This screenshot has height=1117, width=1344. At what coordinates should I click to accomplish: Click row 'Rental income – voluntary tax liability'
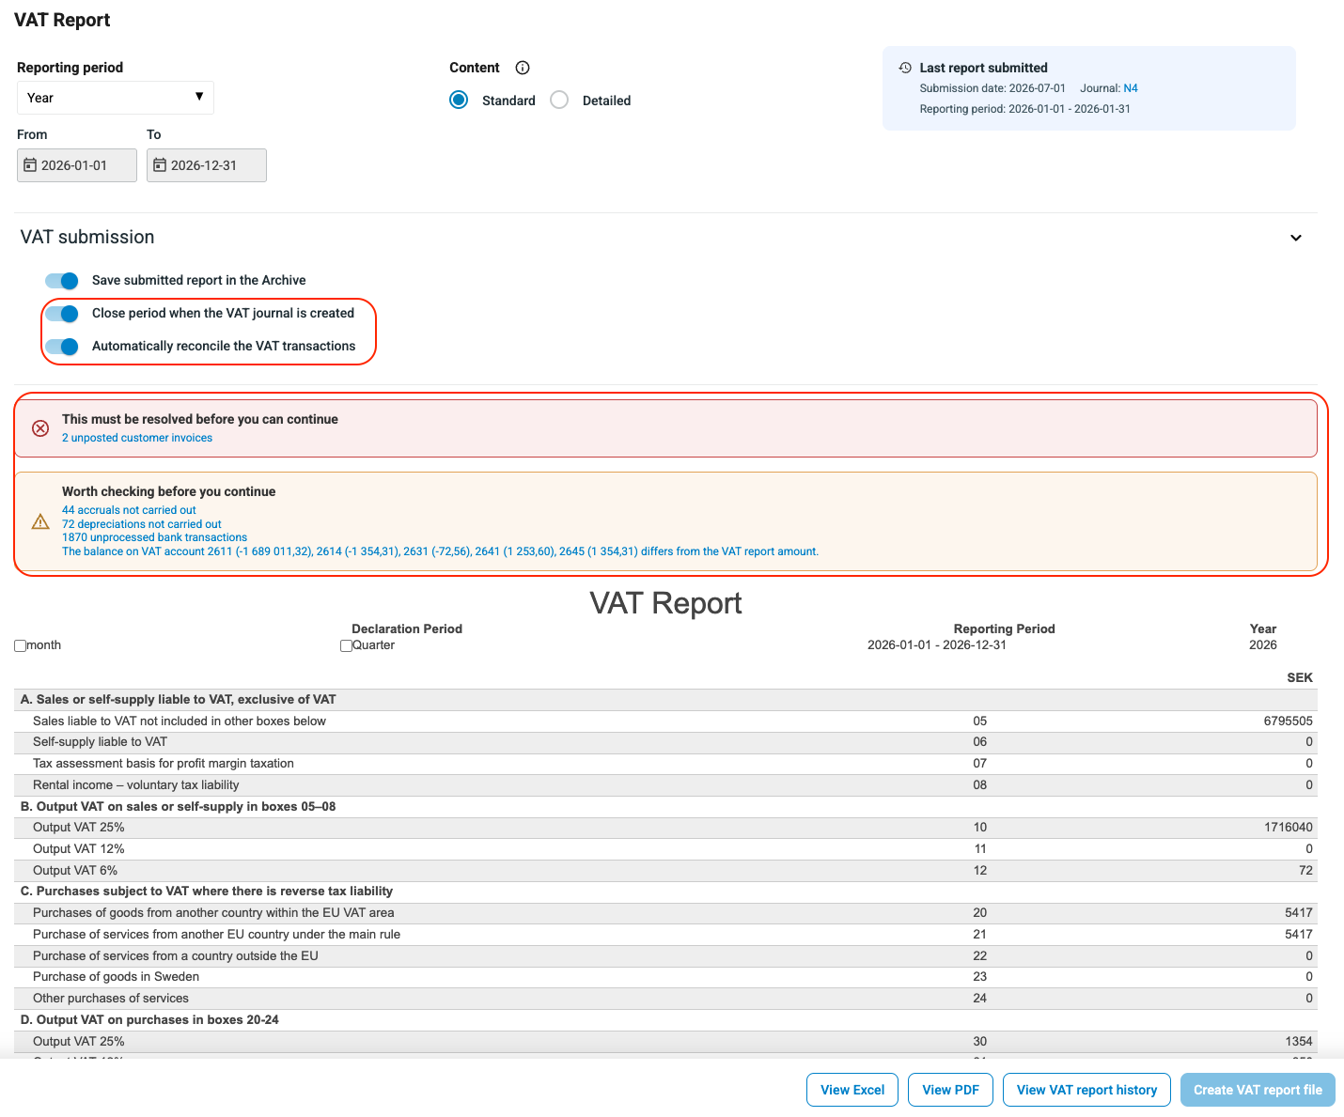click(x=665, y=785)
